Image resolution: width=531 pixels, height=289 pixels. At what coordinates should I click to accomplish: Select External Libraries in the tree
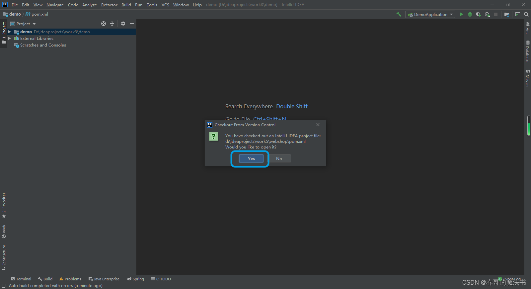(x=37, y=38)
